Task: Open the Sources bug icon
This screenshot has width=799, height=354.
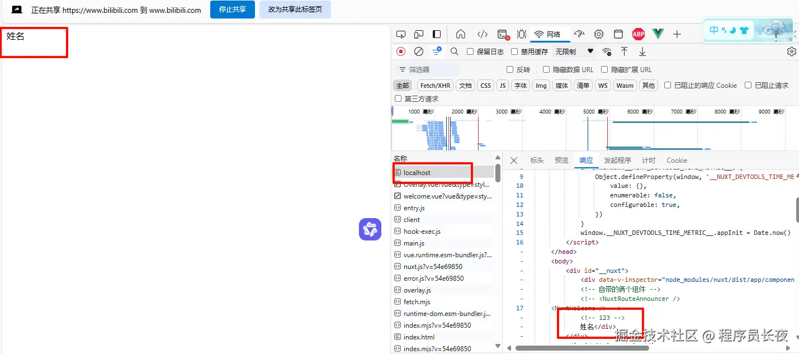Action: tap(522, 34)
